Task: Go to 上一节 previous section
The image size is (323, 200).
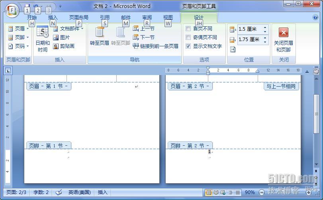Action: (x=144, y=29)
